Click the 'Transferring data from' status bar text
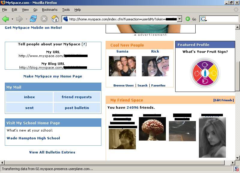Viewport: 240px width, 173px height. click(x=47, y=169)
